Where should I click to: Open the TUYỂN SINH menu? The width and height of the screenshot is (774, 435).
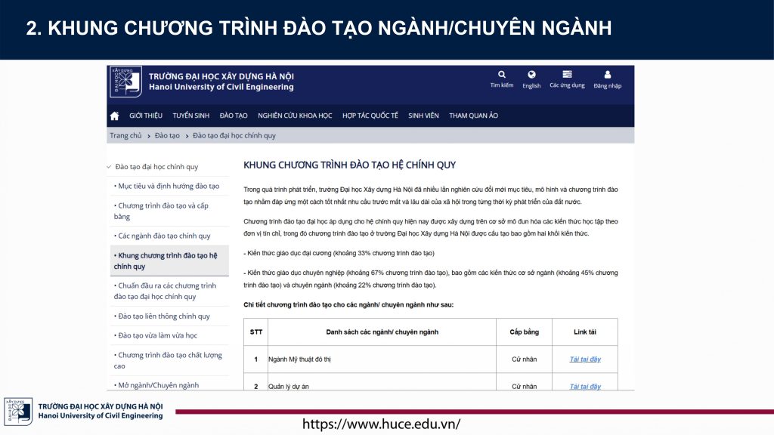tap(190, 116)
